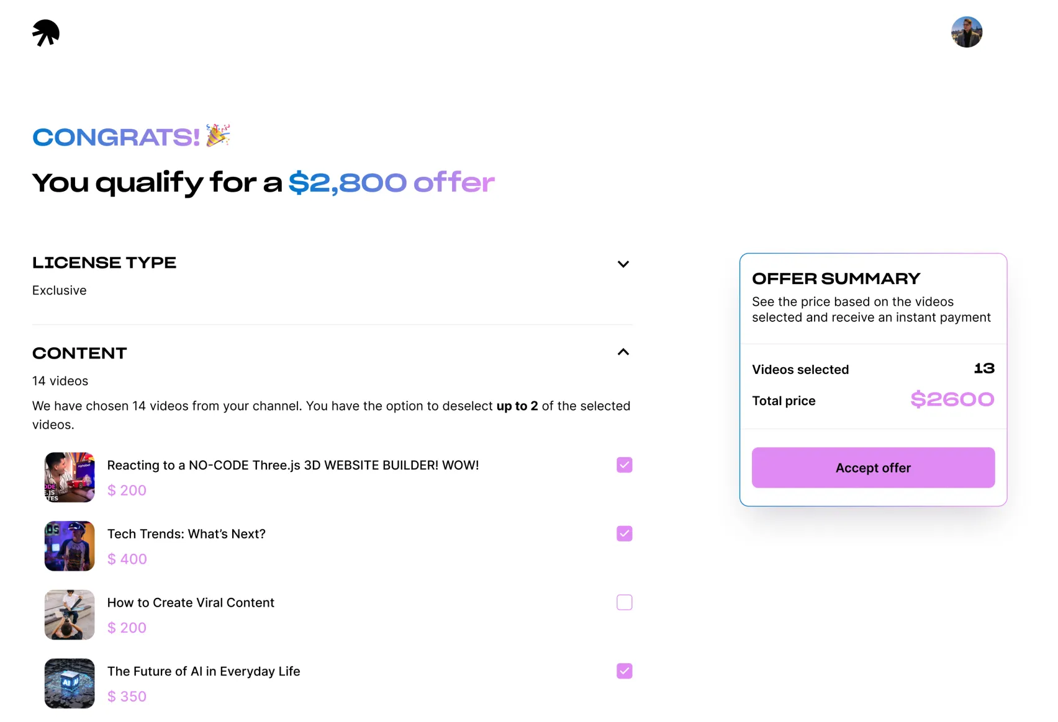The width and height of the screenshot is (1058, 722).
Task: Open the NO-CODE Three.js video thumbnail
Action: 70,477
